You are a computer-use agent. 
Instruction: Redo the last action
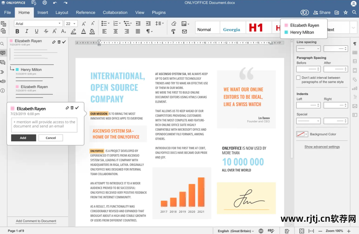coord(65,3)
